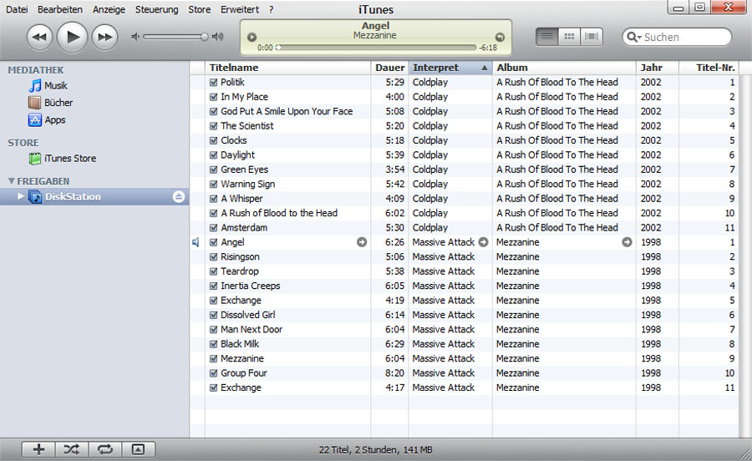Switch to album grid view
Image resolution: width=752 pixels, height=461 pixels.
click(x=569, y=37)
